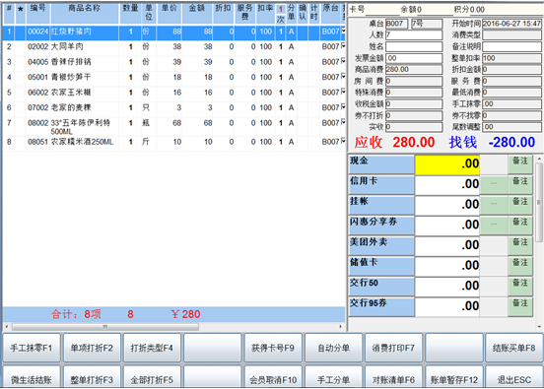
Task: Click the item table horizontal scrollbar thumb
Action: click(105, 327)
